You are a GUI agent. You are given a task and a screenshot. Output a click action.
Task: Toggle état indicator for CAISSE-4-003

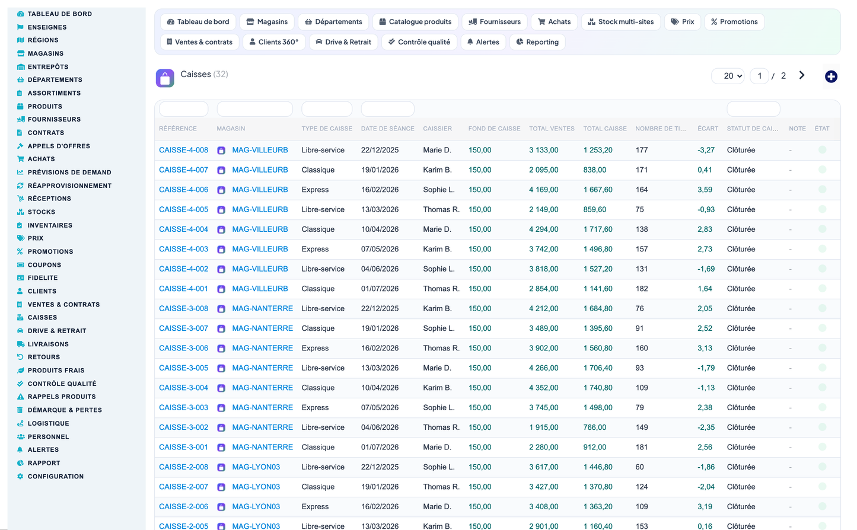(822, 249)
